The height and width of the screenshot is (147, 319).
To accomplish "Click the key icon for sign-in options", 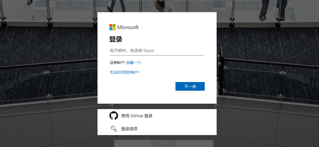I will [x=113, y=129].
